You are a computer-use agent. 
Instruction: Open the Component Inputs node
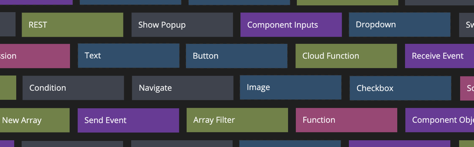[x=291, y=25]
